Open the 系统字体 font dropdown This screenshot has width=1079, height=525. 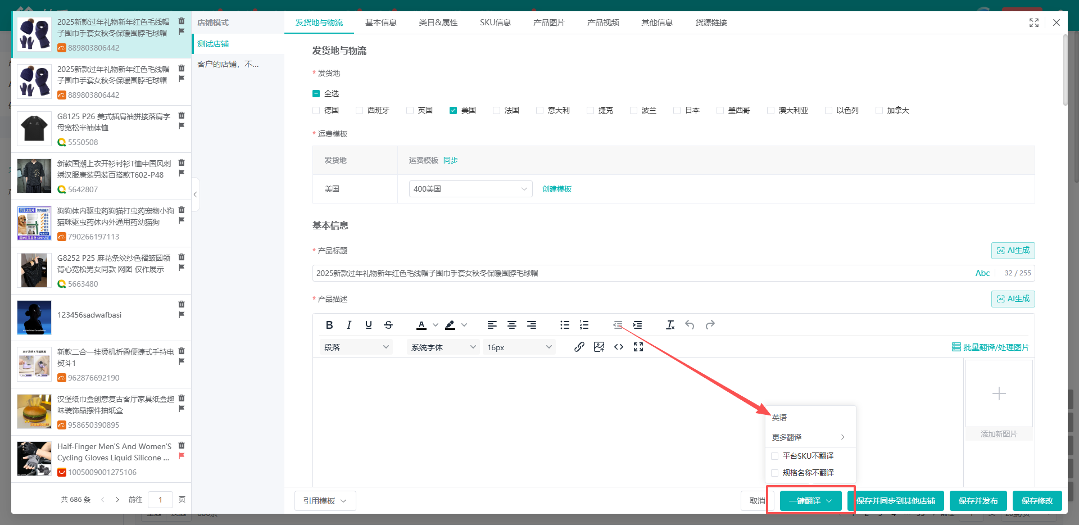pyautogui.click(x=443, y=347)
